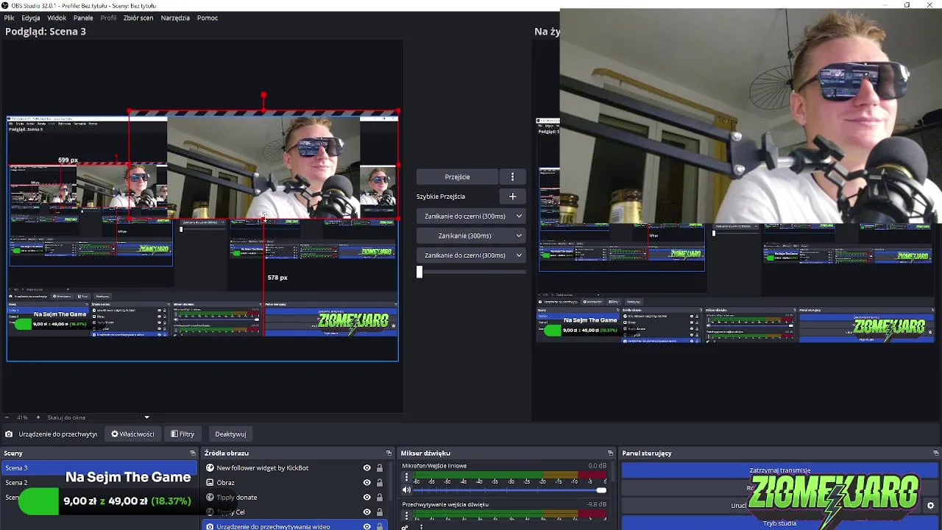Viewport: 942px width, 530px height.
Task: Toggle visibility of the Tipply donate source
Action: (366, 498)
